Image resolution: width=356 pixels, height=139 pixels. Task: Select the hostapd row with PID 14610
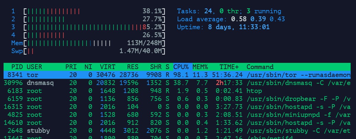tap(177, 122)
